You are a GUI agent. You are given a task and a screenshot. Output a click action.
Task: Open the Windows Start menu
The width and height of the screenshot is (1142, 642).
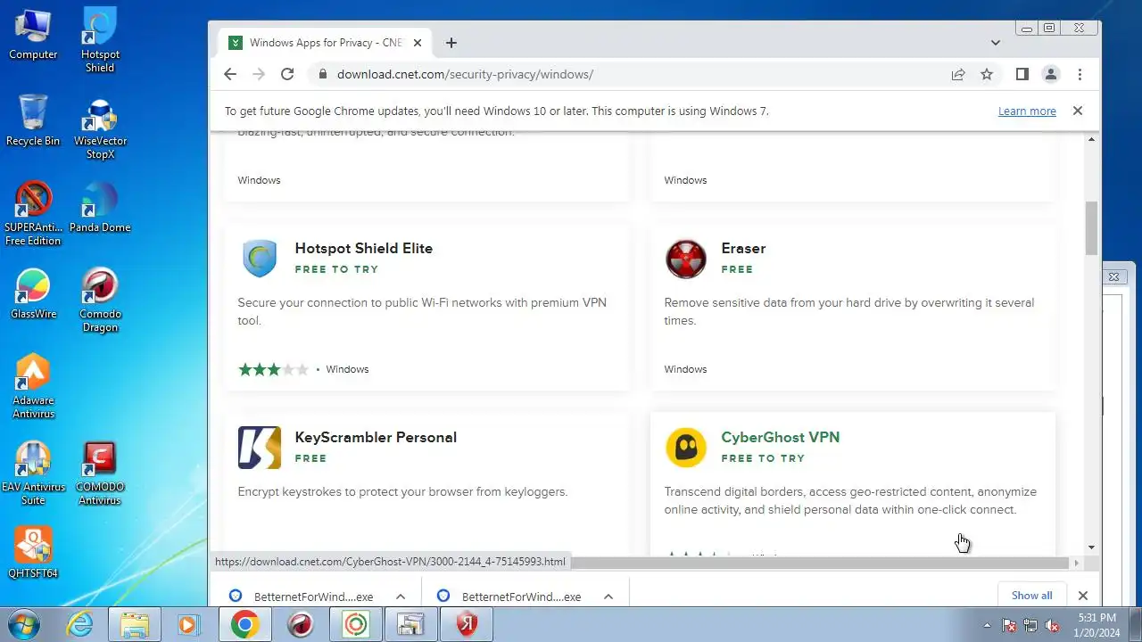pos(25,625)
